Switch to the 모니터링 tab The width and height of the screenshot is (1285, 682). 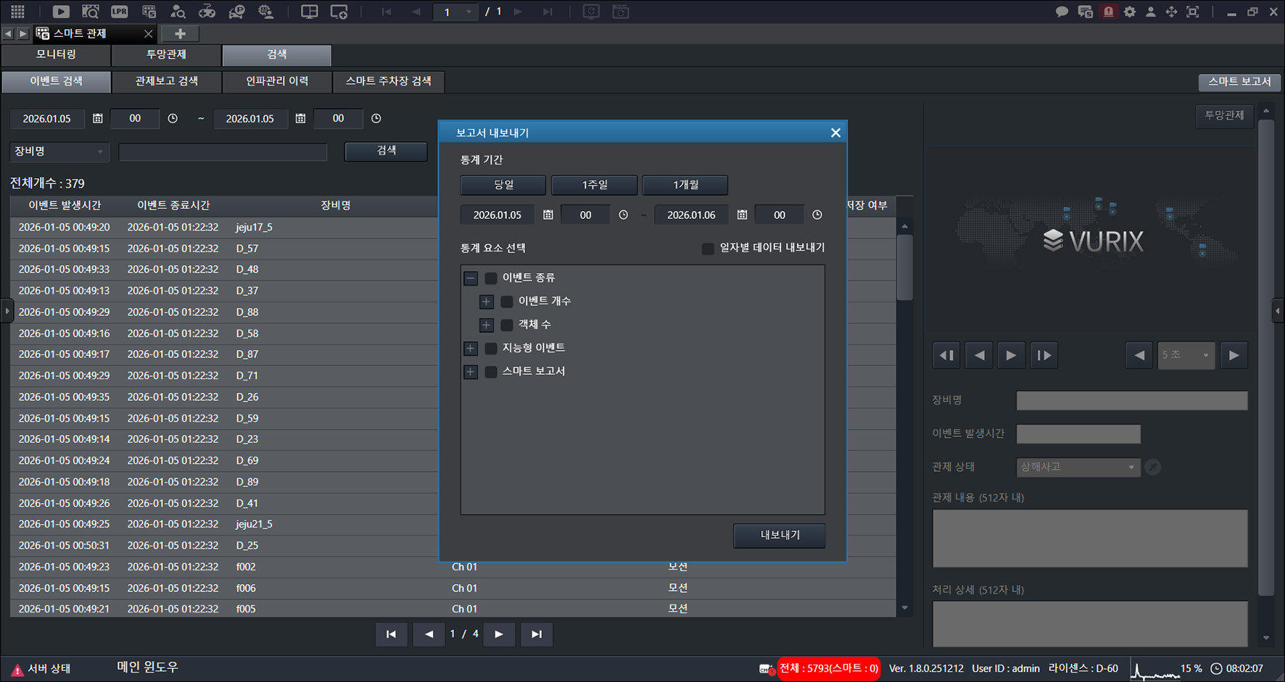[56, 54]
